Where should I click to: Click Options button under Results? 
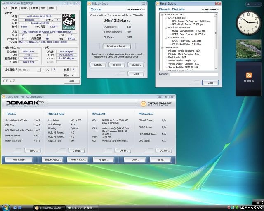coord(164,150)
